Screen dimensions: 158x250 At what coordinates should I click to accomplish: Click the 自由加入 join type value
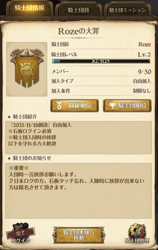click(x=142, y=81)
